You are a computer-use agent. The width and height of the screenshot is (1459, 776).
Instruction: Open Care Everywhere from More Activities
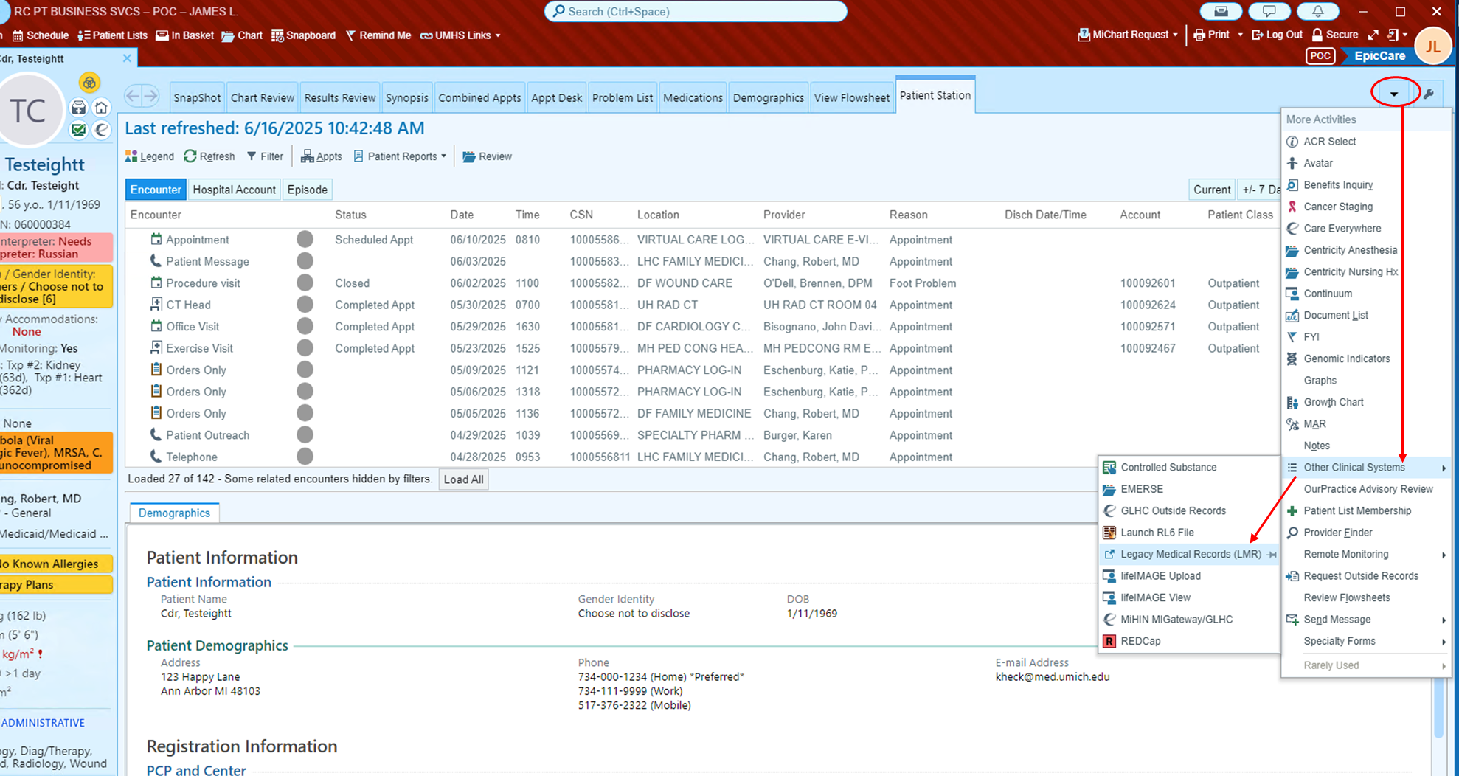click(x=1342, y=229)
